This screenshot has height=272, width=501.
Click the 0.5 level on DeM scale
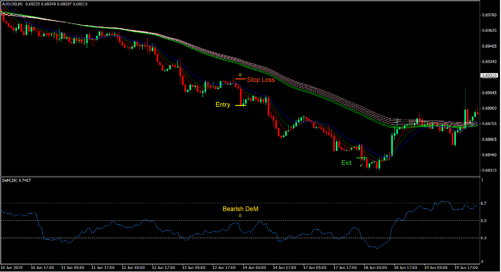point(484,221)
